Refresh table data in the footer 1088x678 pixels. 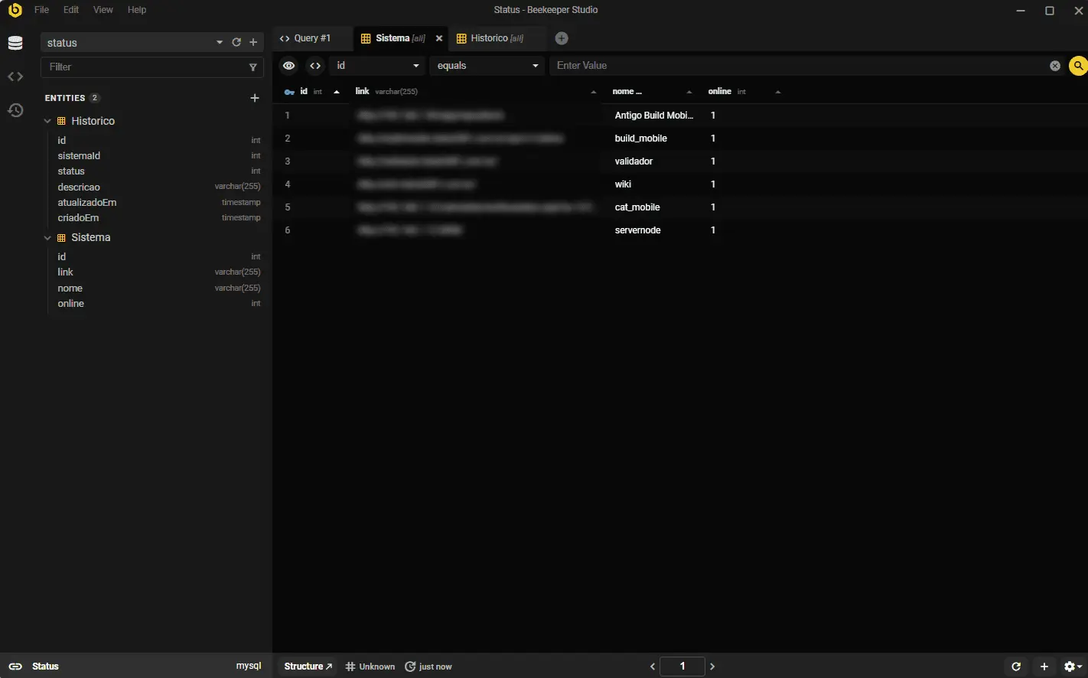point(1016,667)
